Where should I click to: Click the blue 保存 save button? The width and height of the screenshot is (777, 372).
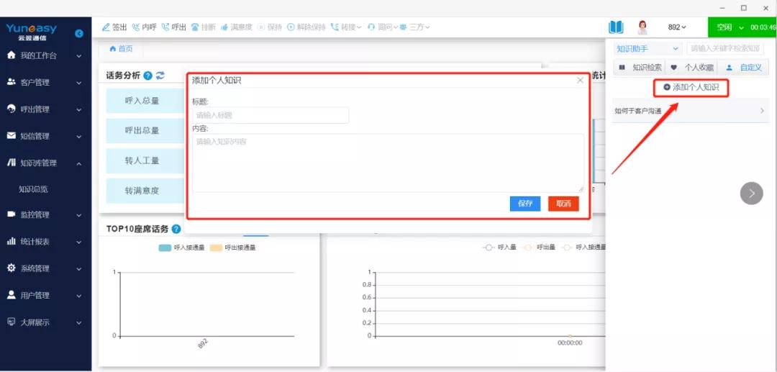(525, 204)
